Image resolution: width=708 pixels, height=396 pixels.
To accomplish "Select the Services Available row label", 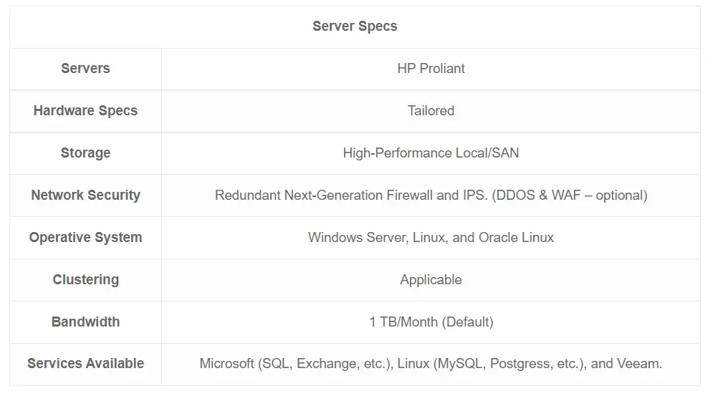I will (x=85, y=364).
